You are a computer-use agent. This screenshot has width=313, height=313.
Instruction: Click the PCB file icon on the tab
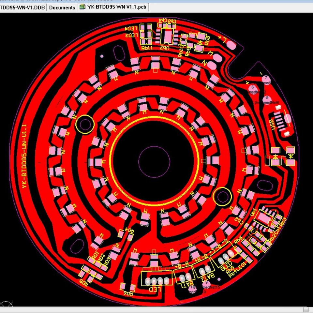coord(83,7)
